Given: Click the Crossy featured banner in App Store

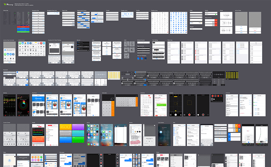Looking at the screenshot, I should (38, 99).
